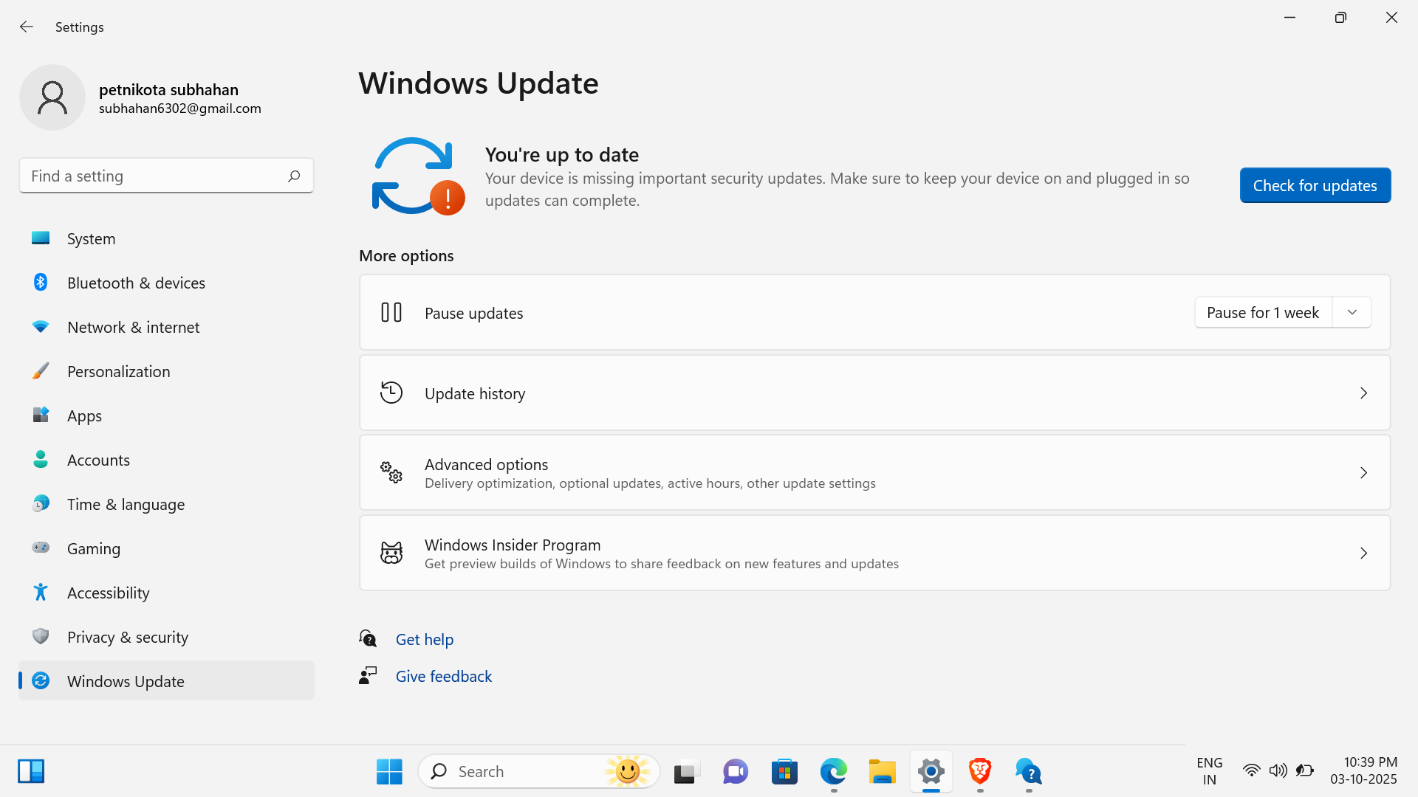Image resolution: width=1418 pixels, height=797 pixels.
Task: Select Windows Update in the sidebar
Action: click(x=126, y=681)
